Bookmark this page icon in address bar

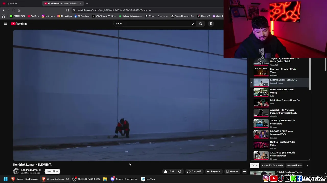click(67, 10)
